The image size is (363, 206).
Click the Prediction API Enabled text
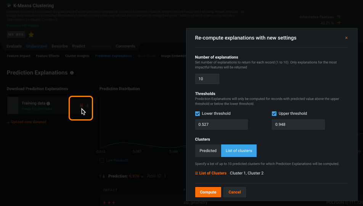tap(22, 25)
